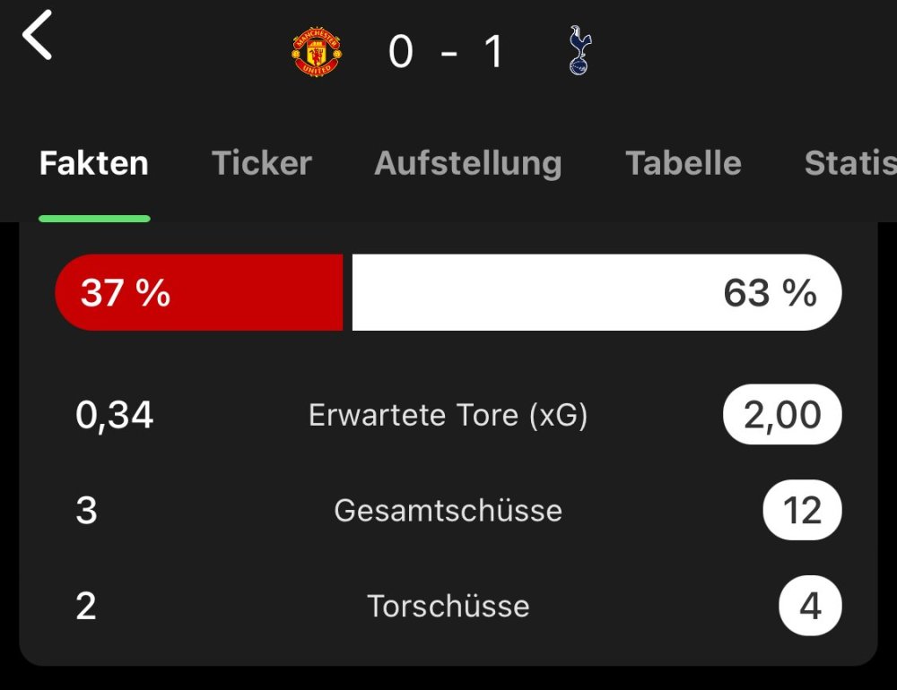
Task: Tap the white 63 % possession segment
Action: pos(597,292)
